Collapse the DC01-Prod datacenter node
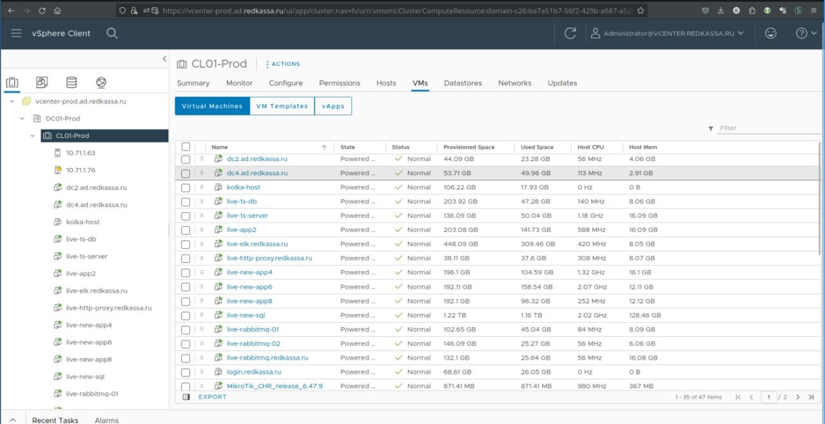 pos(23,119)
